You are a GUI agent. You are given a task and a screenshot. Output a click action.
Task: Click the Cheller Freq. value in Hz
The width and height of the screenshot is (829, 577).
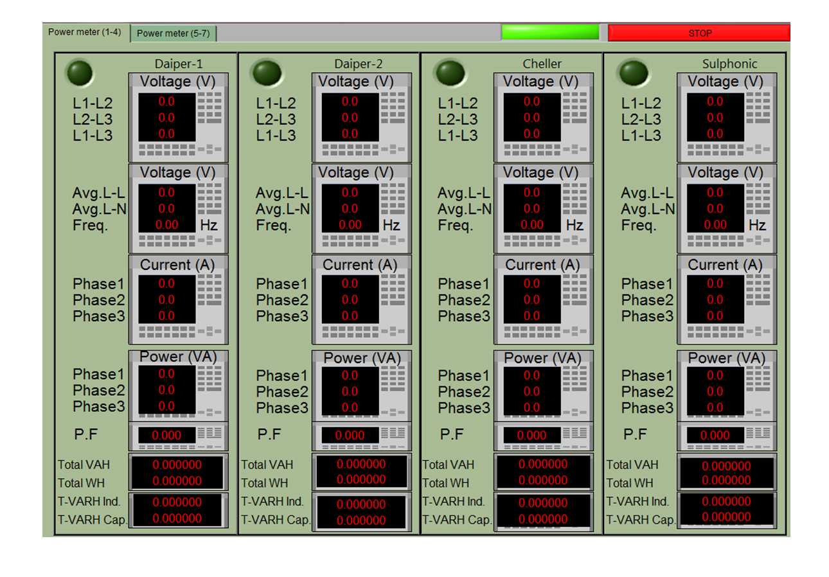point(532,225)
